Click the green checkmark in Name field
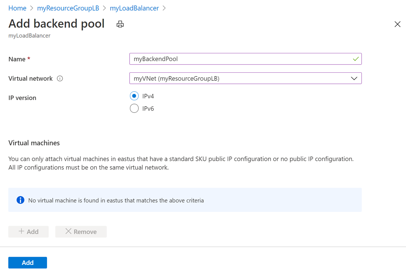The width and height of the screenshot is (406, 274). [355, 59]
